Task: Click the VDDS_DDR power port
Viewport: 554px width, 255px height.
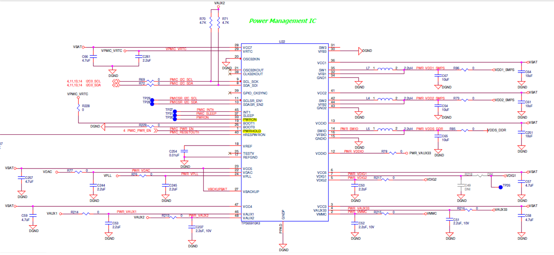Action: pyautogui.click(x=496, y=130)
